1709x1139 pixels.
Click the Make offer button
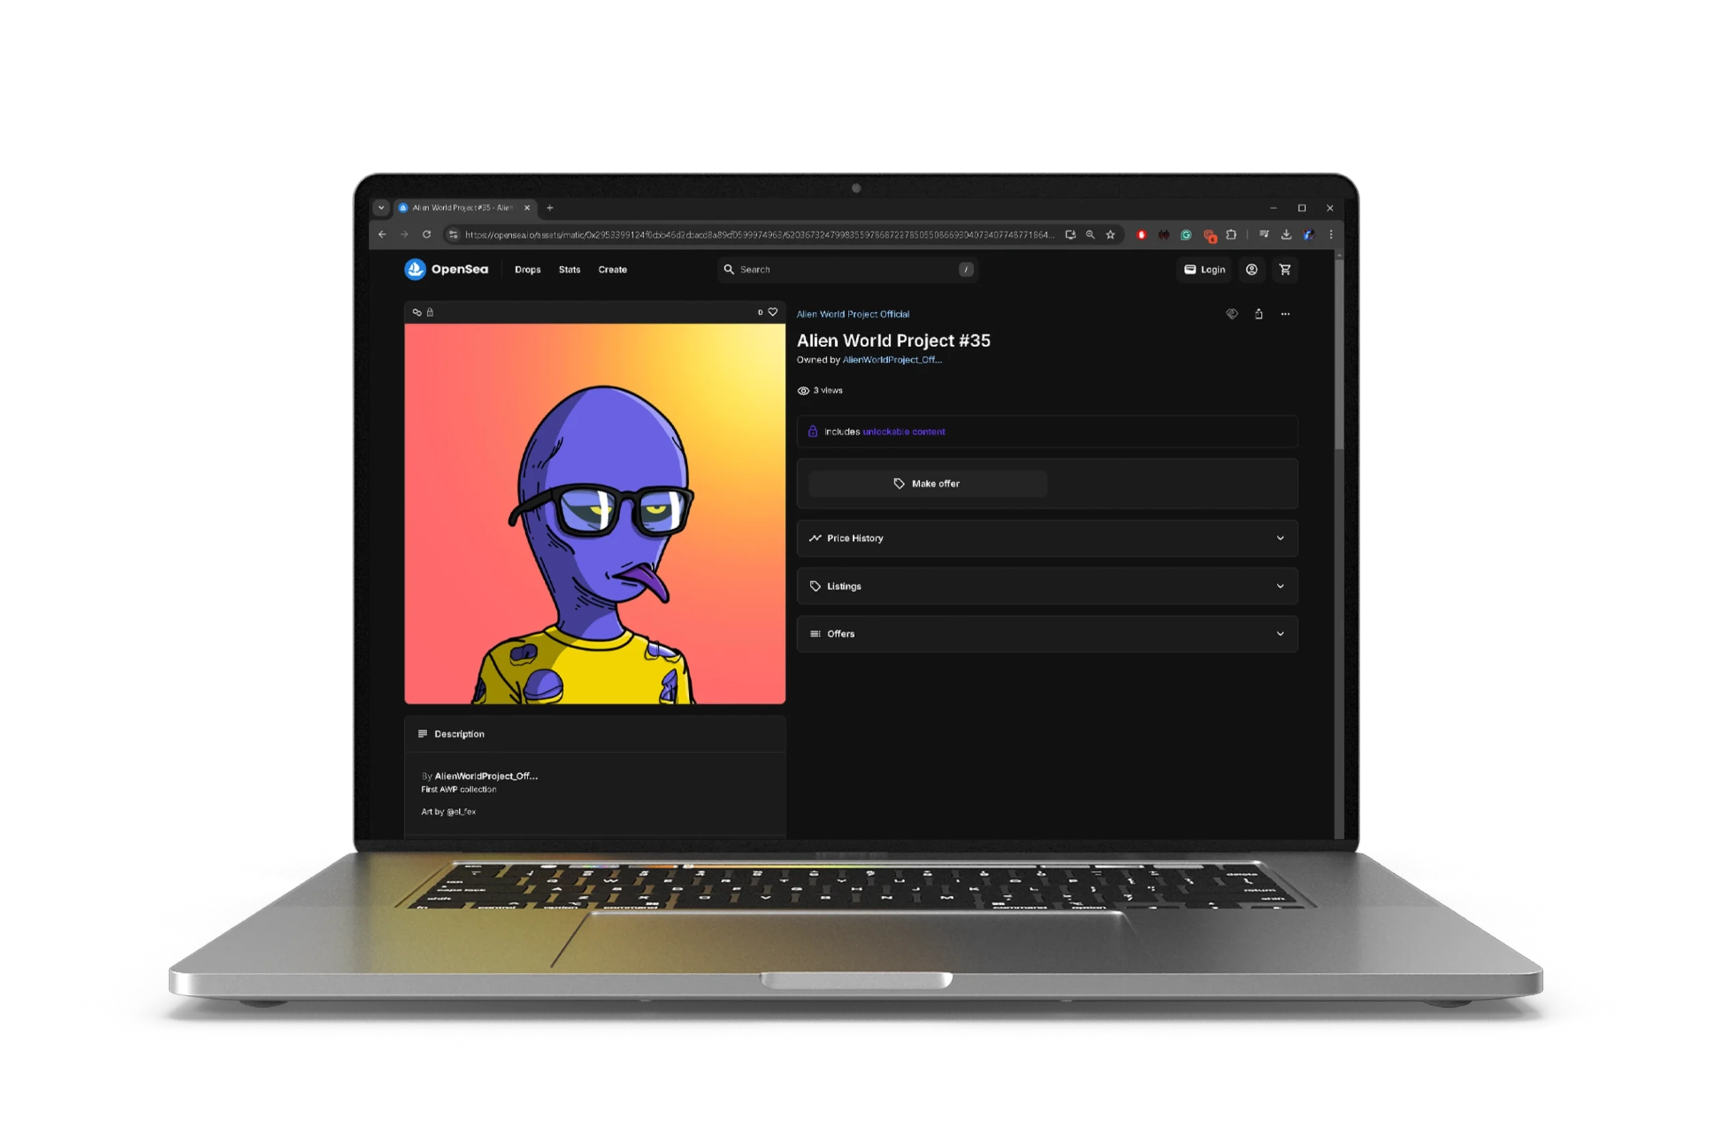point(927,484)
